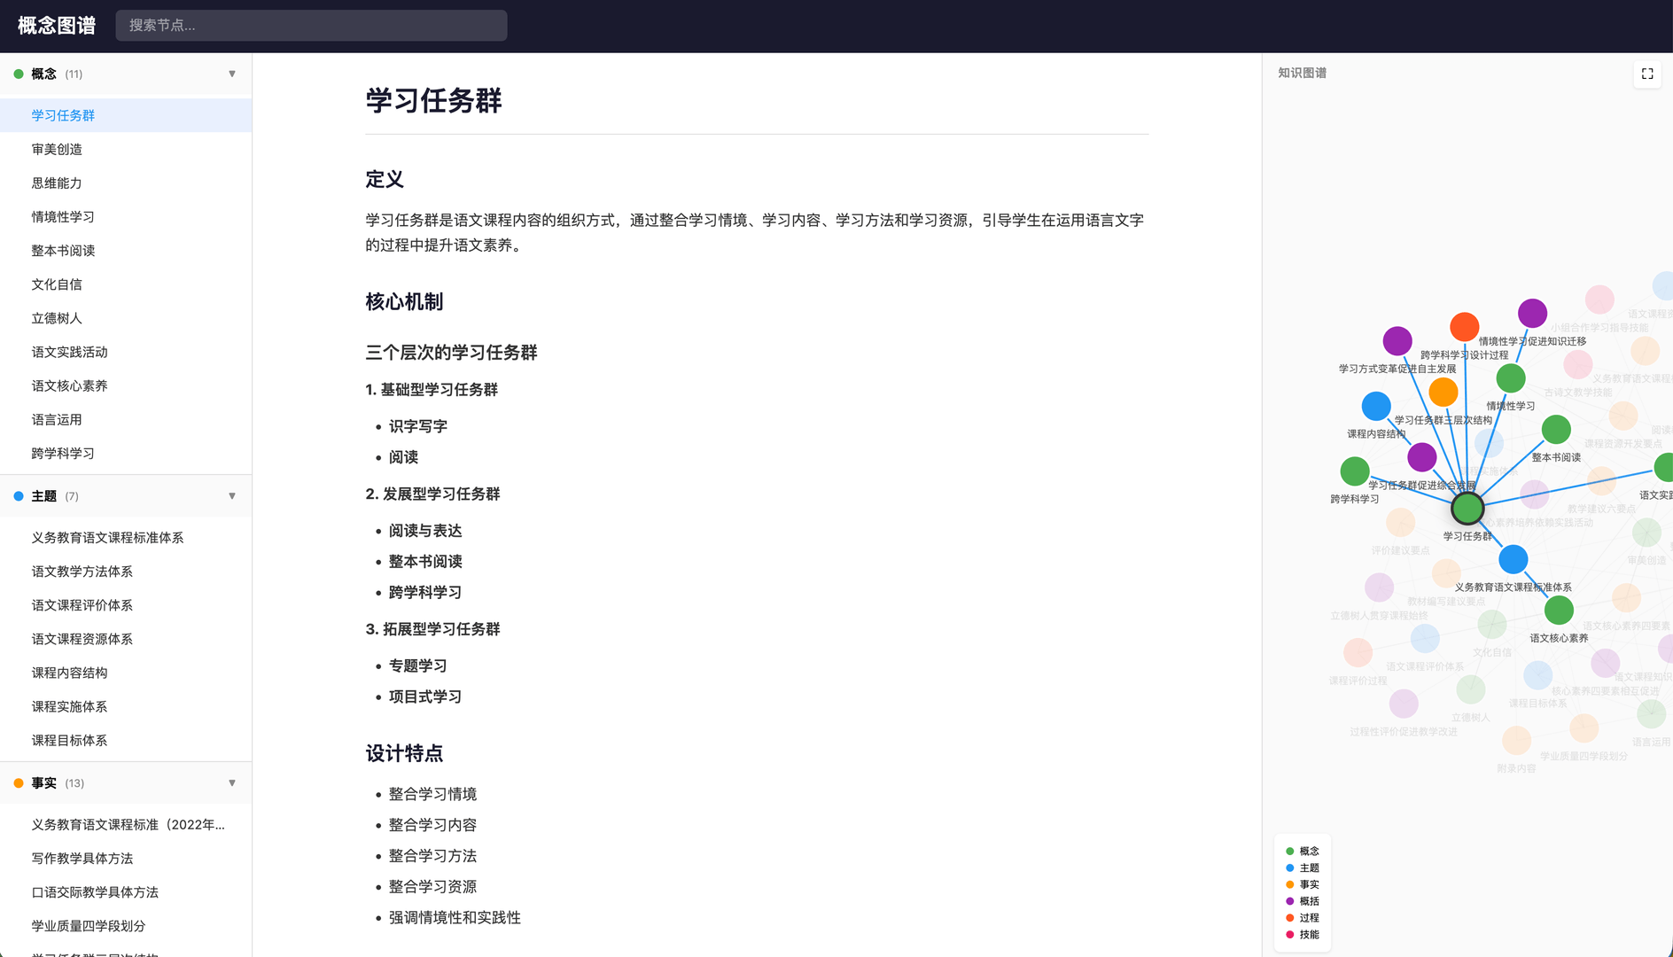The image size is (1673, 957).
Task: Open the 语文教学方法体系 topic
Action: point(126,572)
